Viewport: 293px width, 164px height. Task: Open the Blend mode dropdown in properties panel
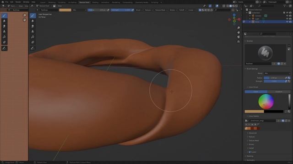click(277, 73)
